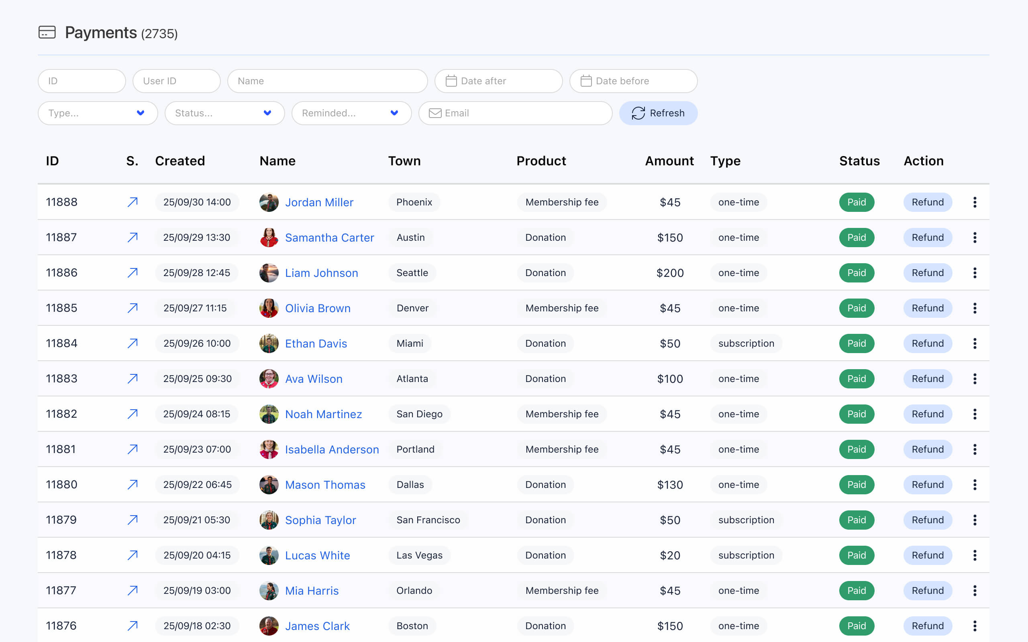Open kebab menu for payment 11882
The width and height of the screenshot is (1028, 642).
pos(975,414)
